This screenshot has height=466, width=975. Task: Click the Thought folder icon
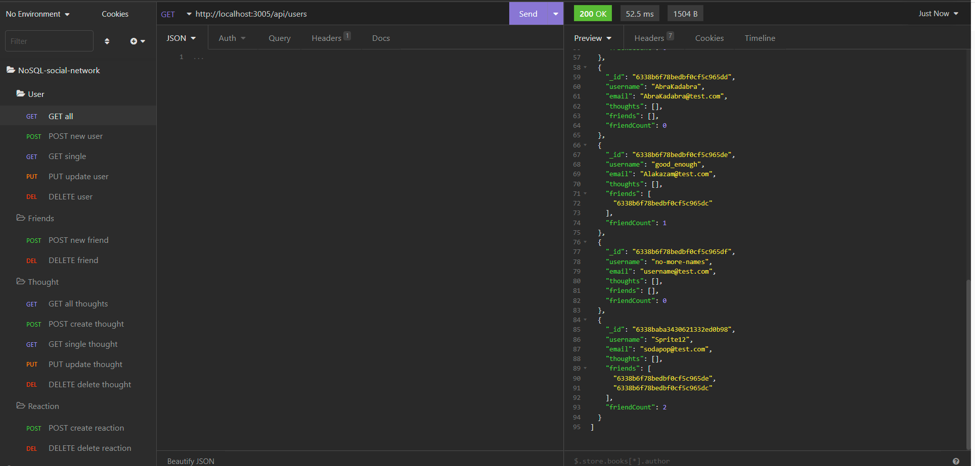(21, 281)
